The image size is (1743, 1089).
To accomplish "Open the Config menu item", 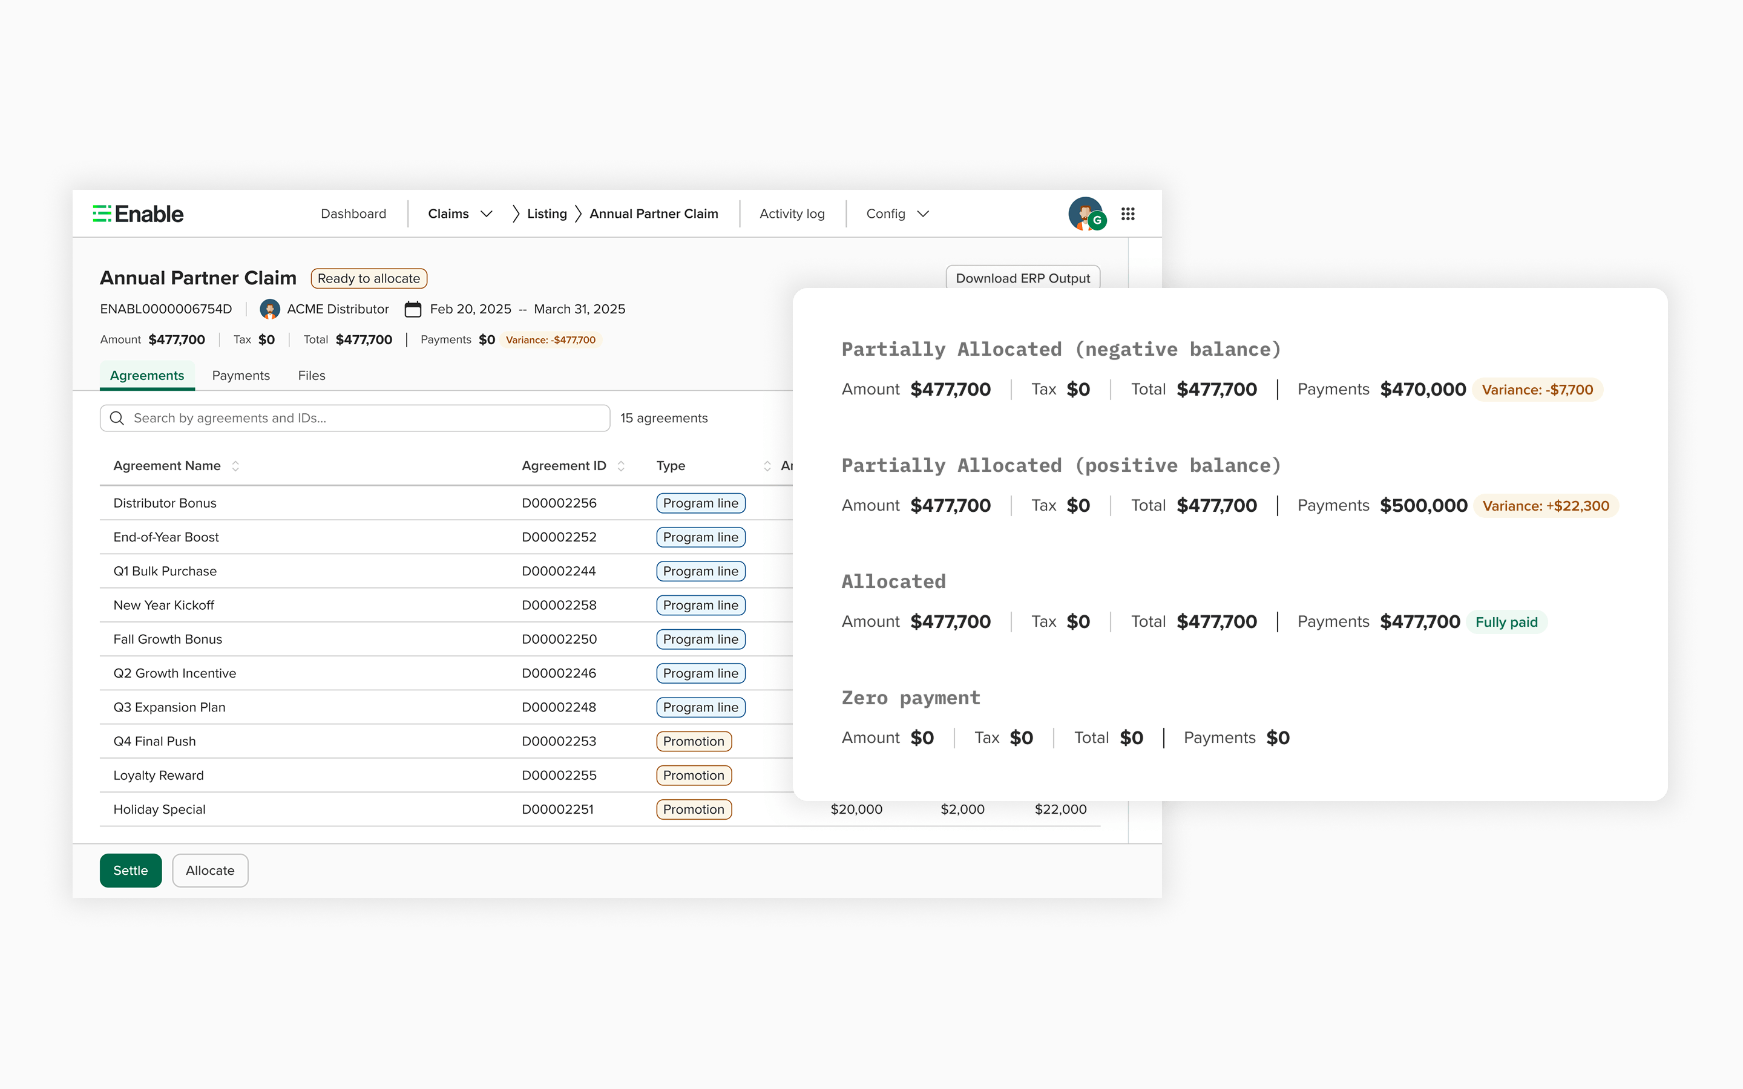I will tap(886, 214).
